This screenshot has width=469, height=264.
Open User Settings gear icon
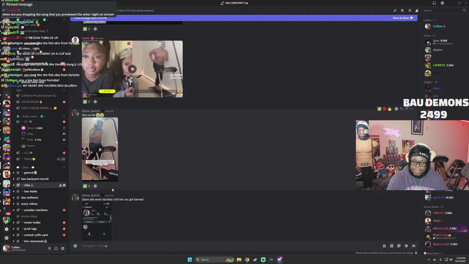pyautogui.click(x=63, y=249)
